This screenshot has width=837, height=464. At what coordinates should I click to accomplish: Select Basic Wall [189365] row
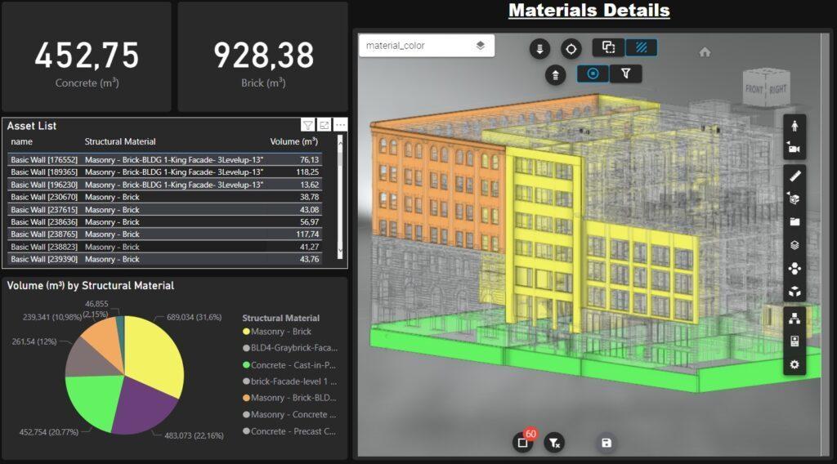point(165,172)
